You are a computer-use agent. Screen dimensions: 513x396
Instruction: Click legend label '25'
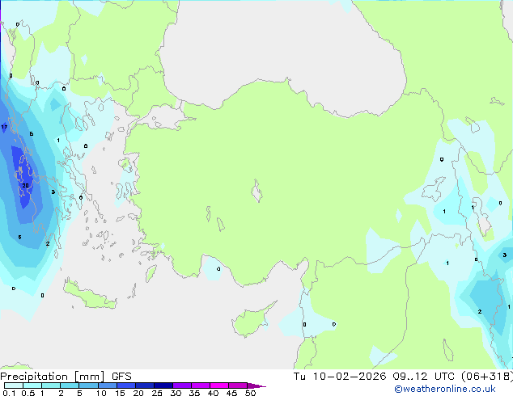[x=157, y=393]
